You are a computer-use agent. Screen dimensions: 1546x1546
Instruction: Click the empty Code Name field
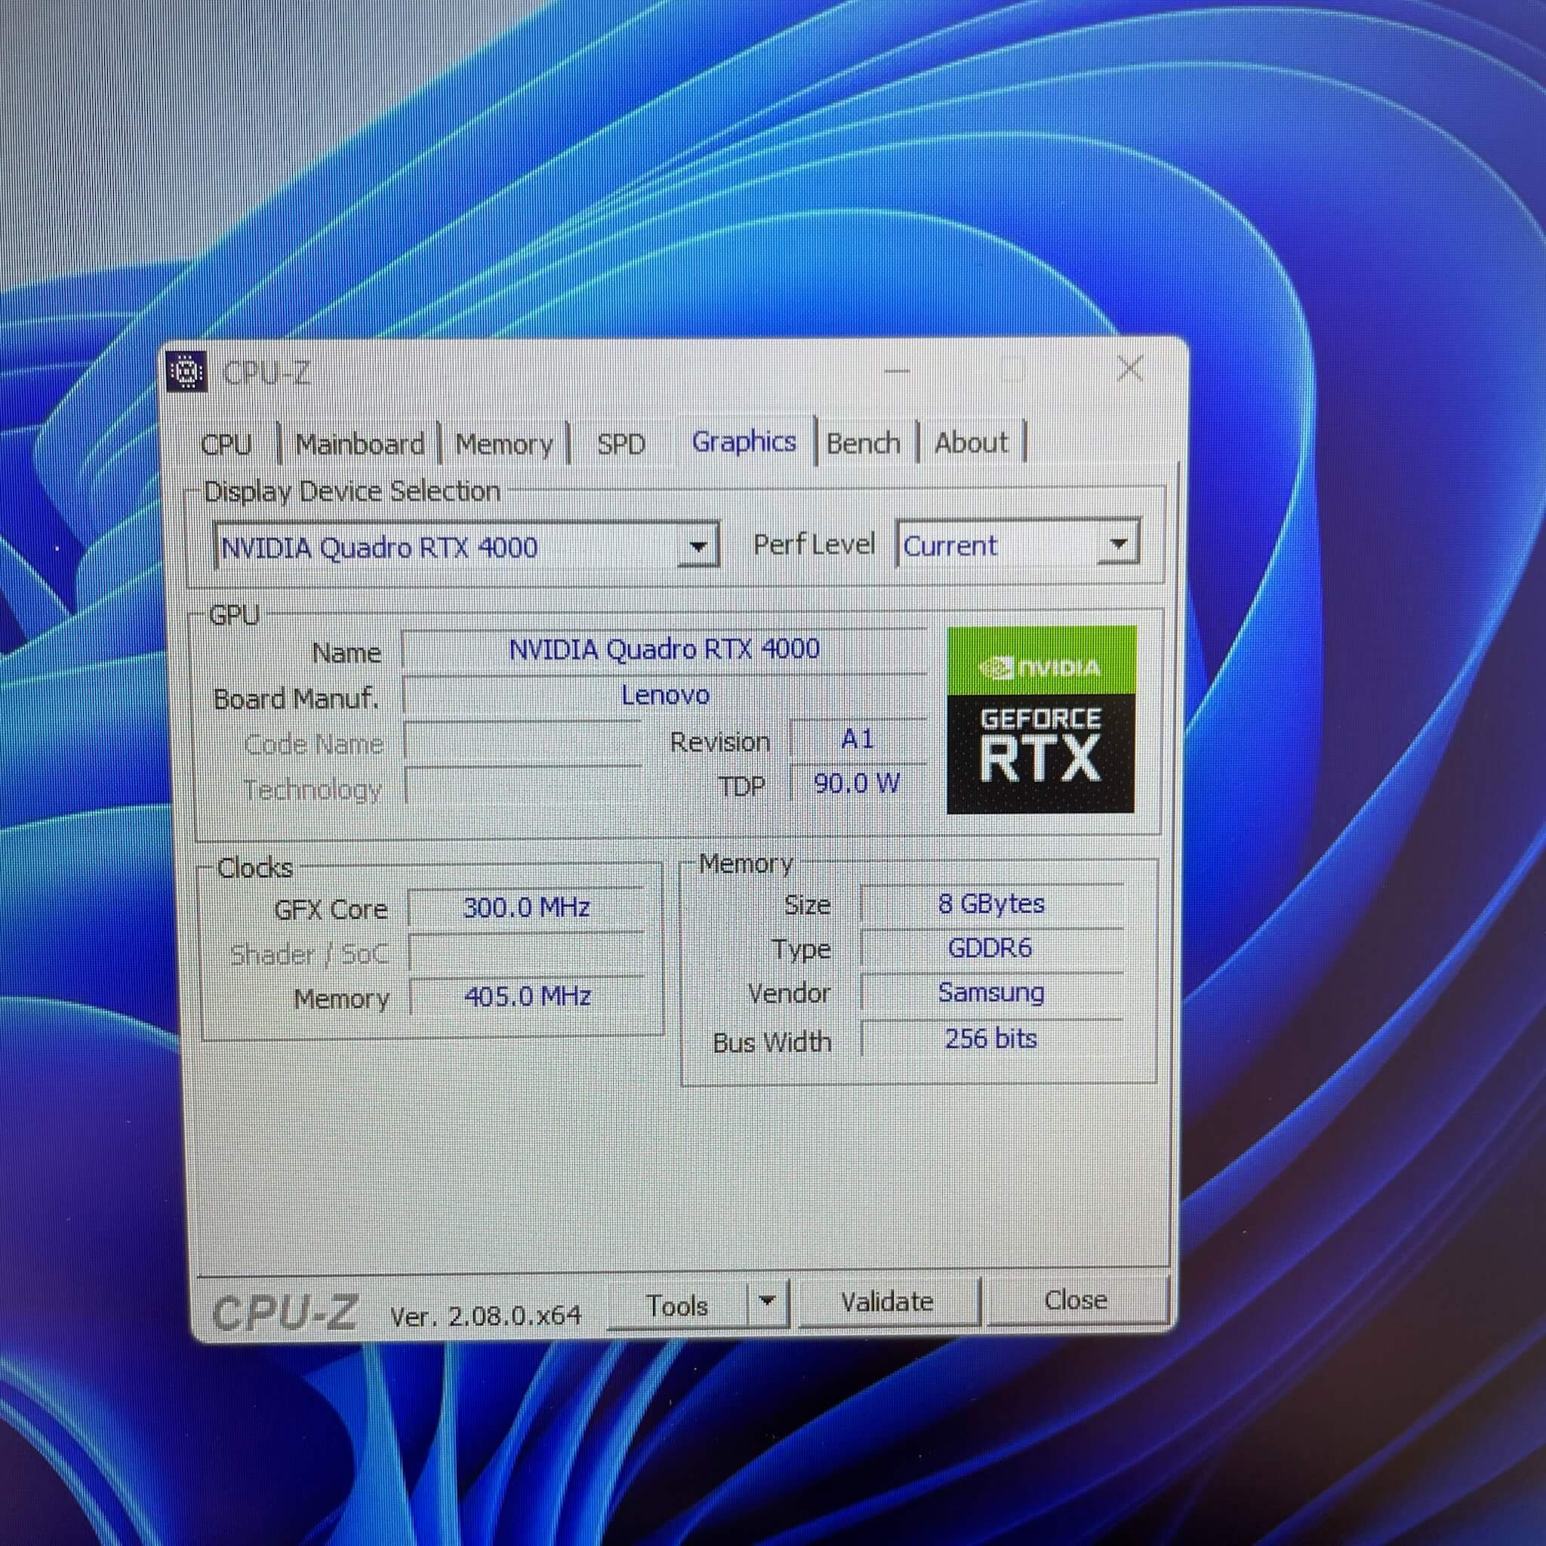tap(523, 742)
